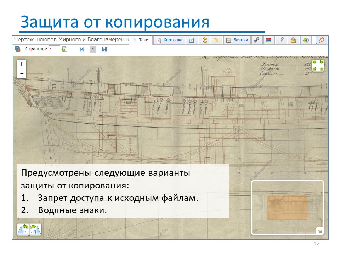This screenshot has width=340, height=255.
Task: Open the notebook-icon tab next to Карточка
Action: [x=191, y=40]
